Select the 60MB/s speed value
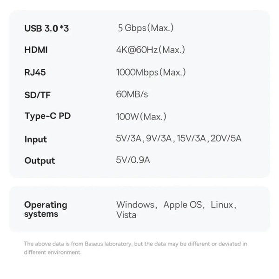Image resolution: width=279 pixels, height=279 pixels. pyautogui.click(x=132, y=94)
